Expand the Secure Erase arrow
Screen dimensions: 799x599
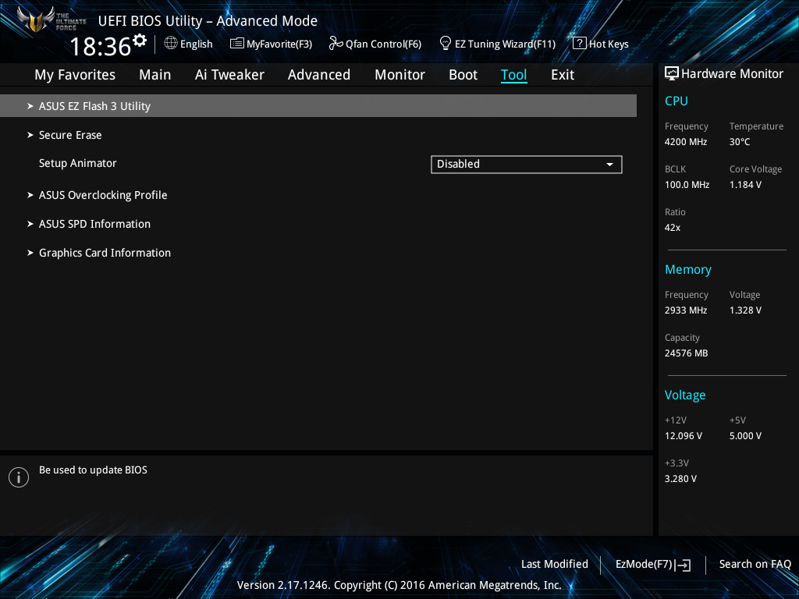tap(30, 135)
